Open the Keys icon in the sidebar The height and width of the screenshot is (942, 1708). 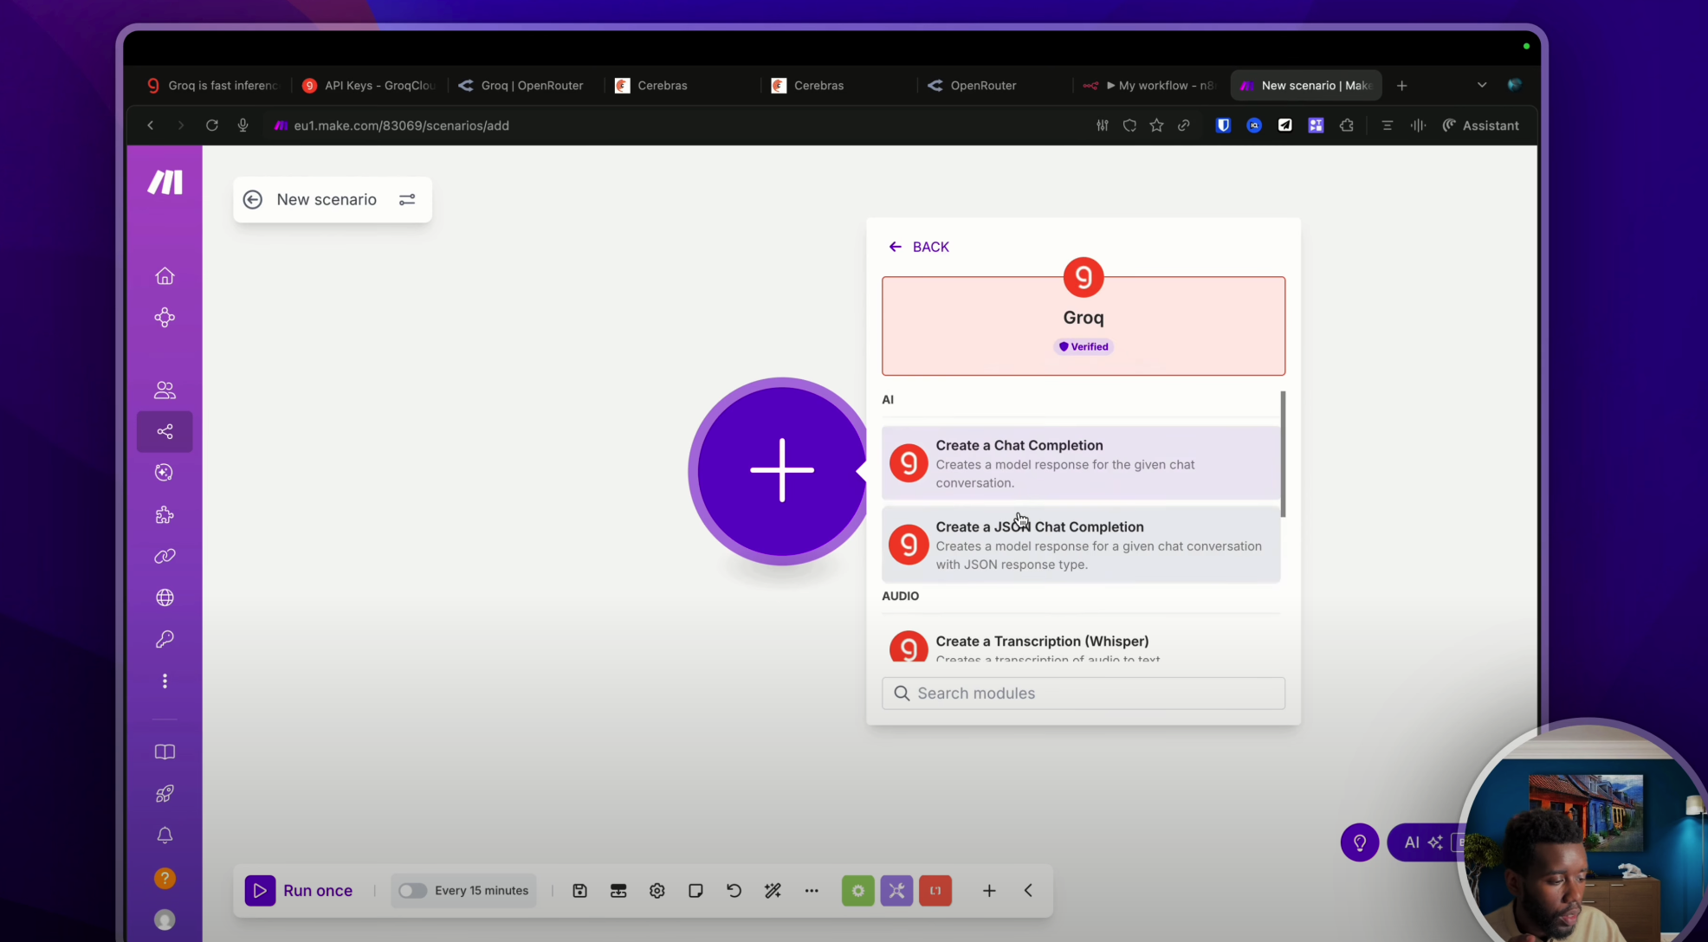tap(165, 639)
